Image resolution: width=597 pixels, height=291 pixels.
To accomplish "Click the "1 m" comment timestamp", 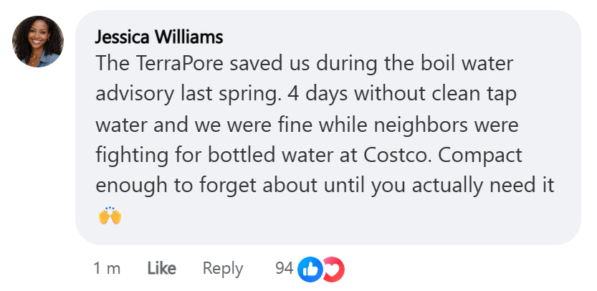I will [107, 269].
